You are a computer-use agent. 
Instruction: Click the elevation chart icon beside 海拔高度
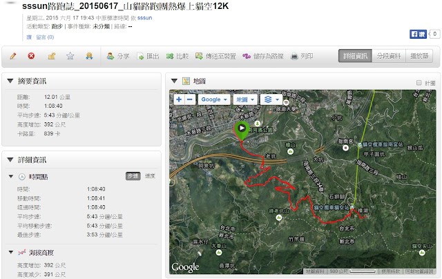21,252
